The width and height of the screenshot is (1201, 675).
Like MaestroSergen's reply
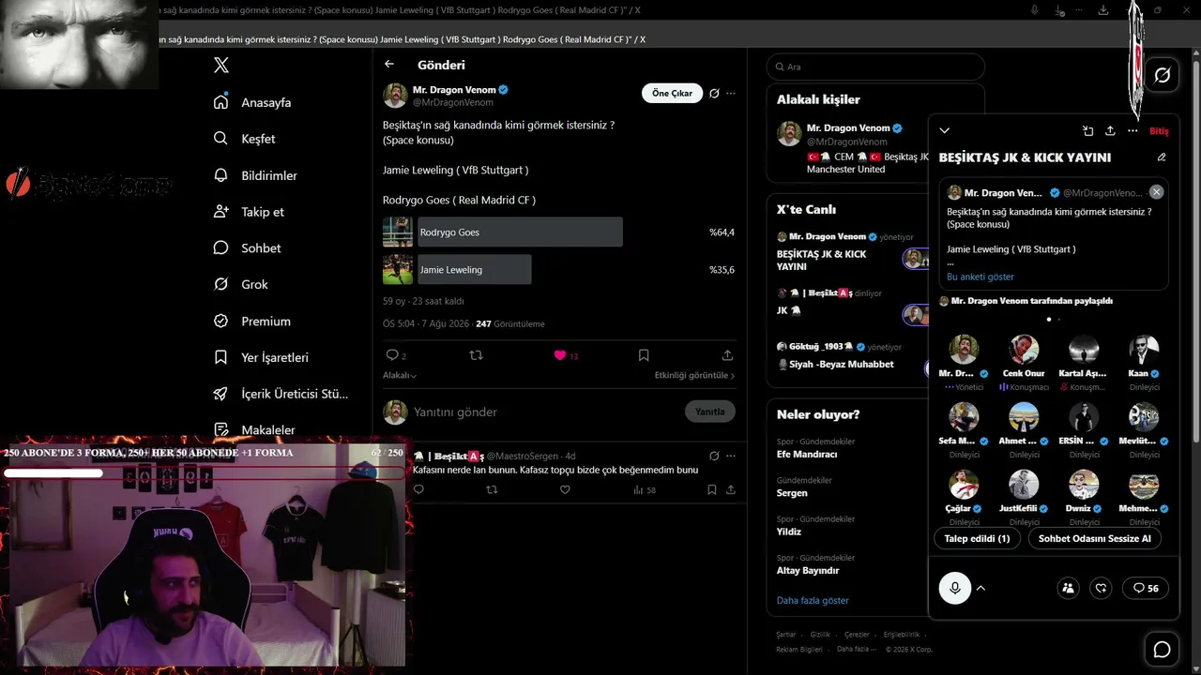click(x=565, y=489)
